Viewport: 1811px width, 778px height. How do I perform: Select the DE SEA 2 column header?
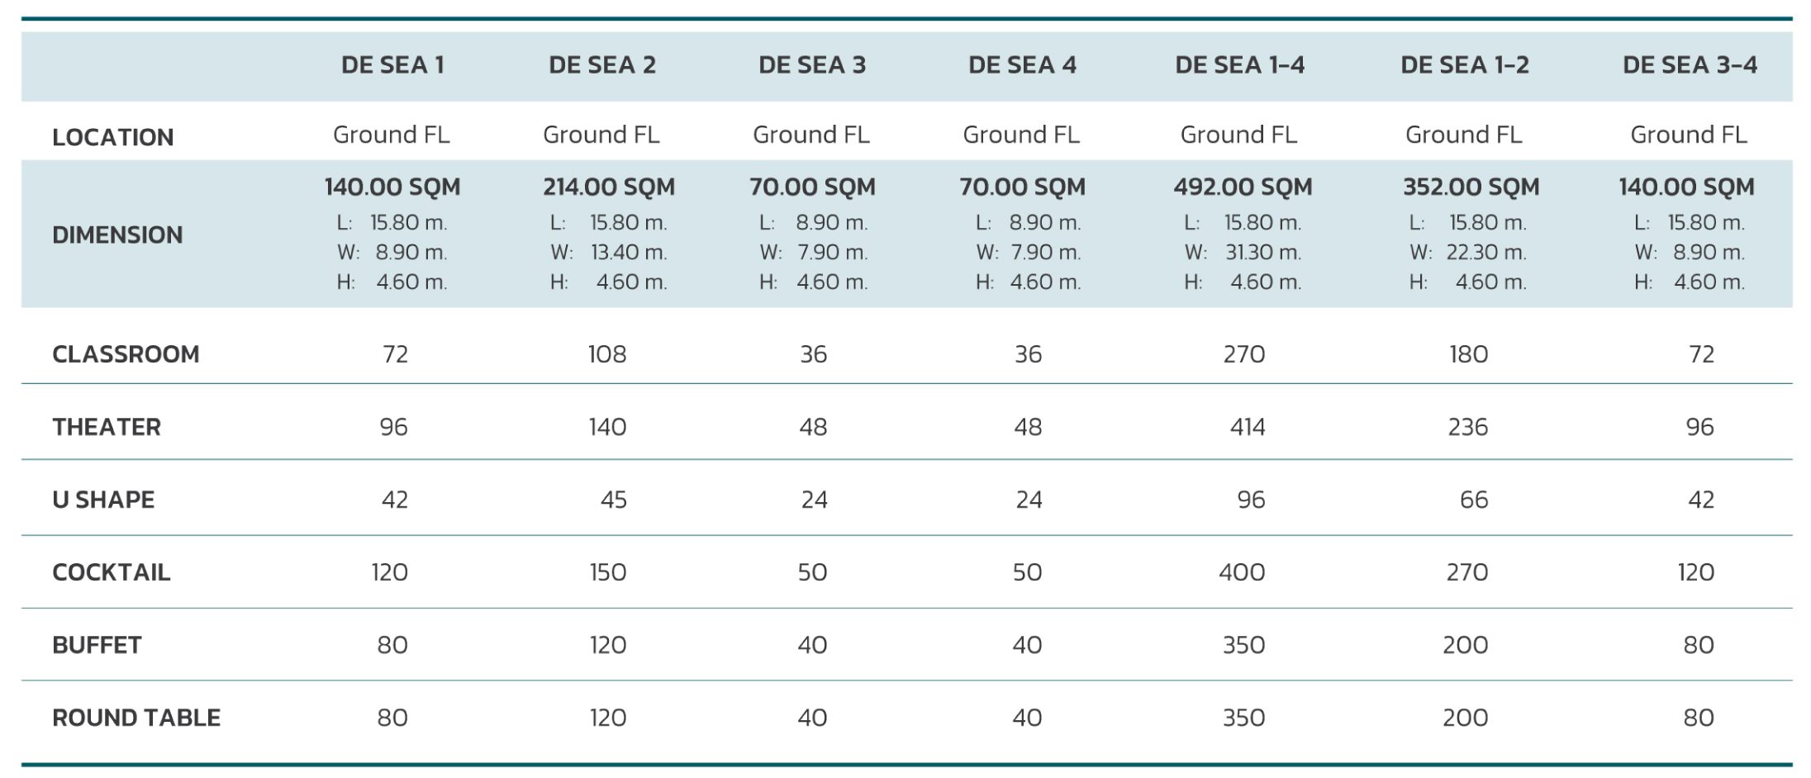click(602, 65)
